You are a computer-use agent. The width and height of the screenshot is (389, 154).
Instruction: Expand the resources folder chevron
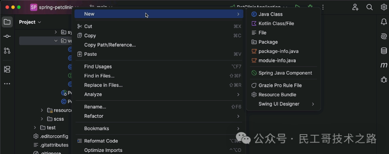[42, 110]
